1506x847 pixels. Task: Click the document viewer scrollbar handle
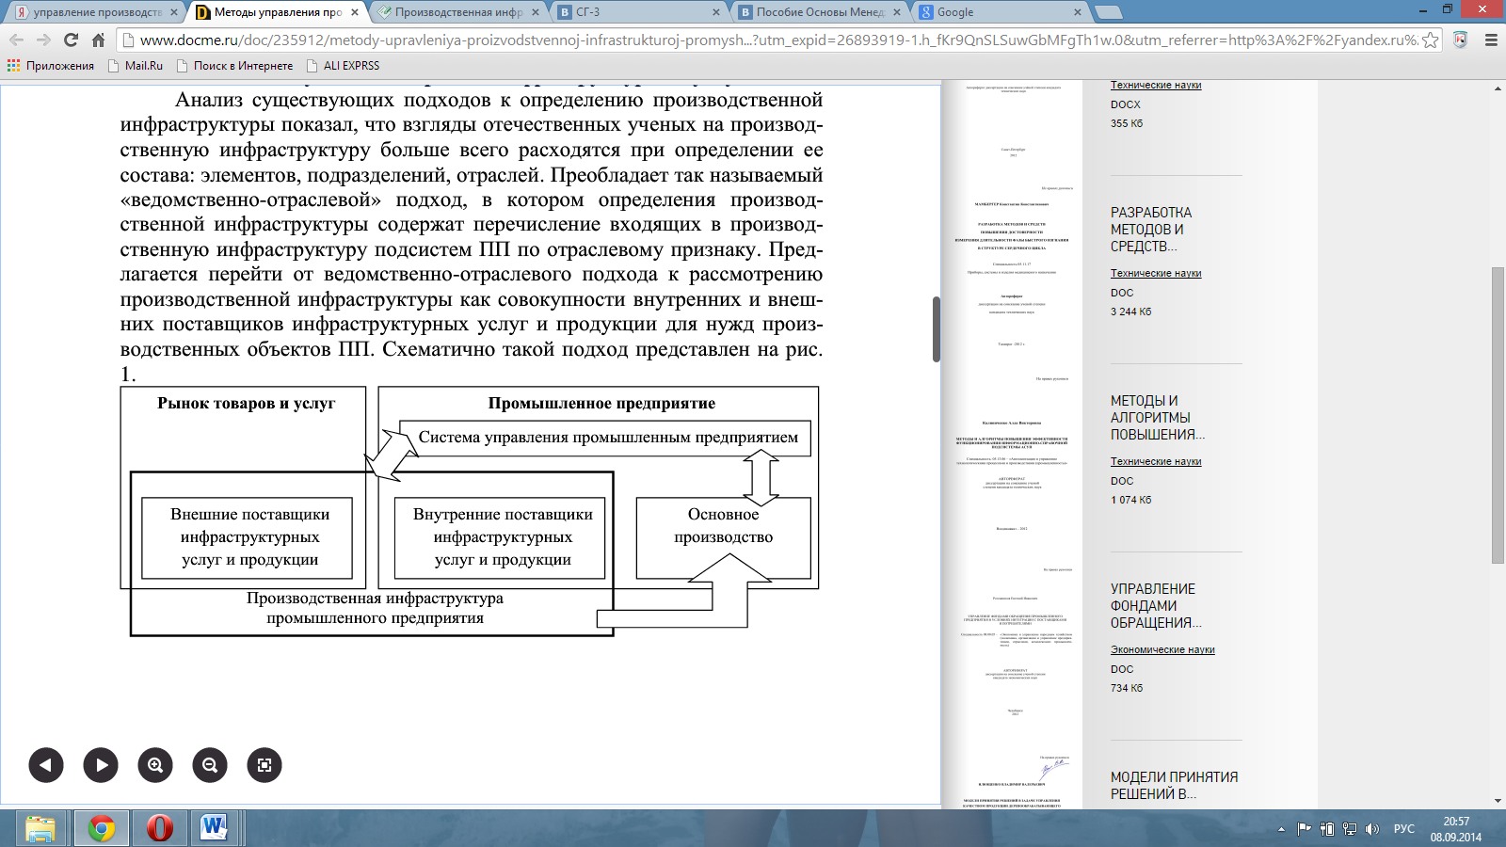[937, 329]
